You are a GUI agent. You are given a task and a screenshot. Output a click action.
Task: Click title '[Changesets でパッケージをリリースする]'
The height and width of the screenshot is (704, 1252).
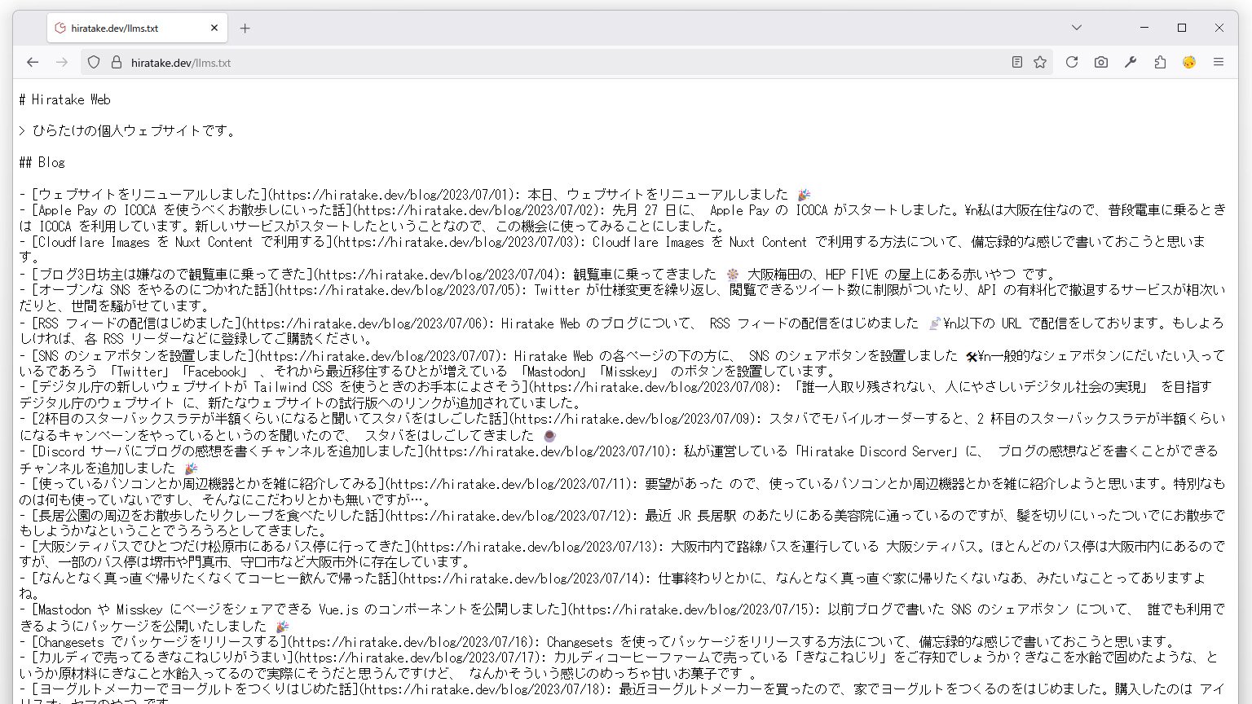pos(160,642)
